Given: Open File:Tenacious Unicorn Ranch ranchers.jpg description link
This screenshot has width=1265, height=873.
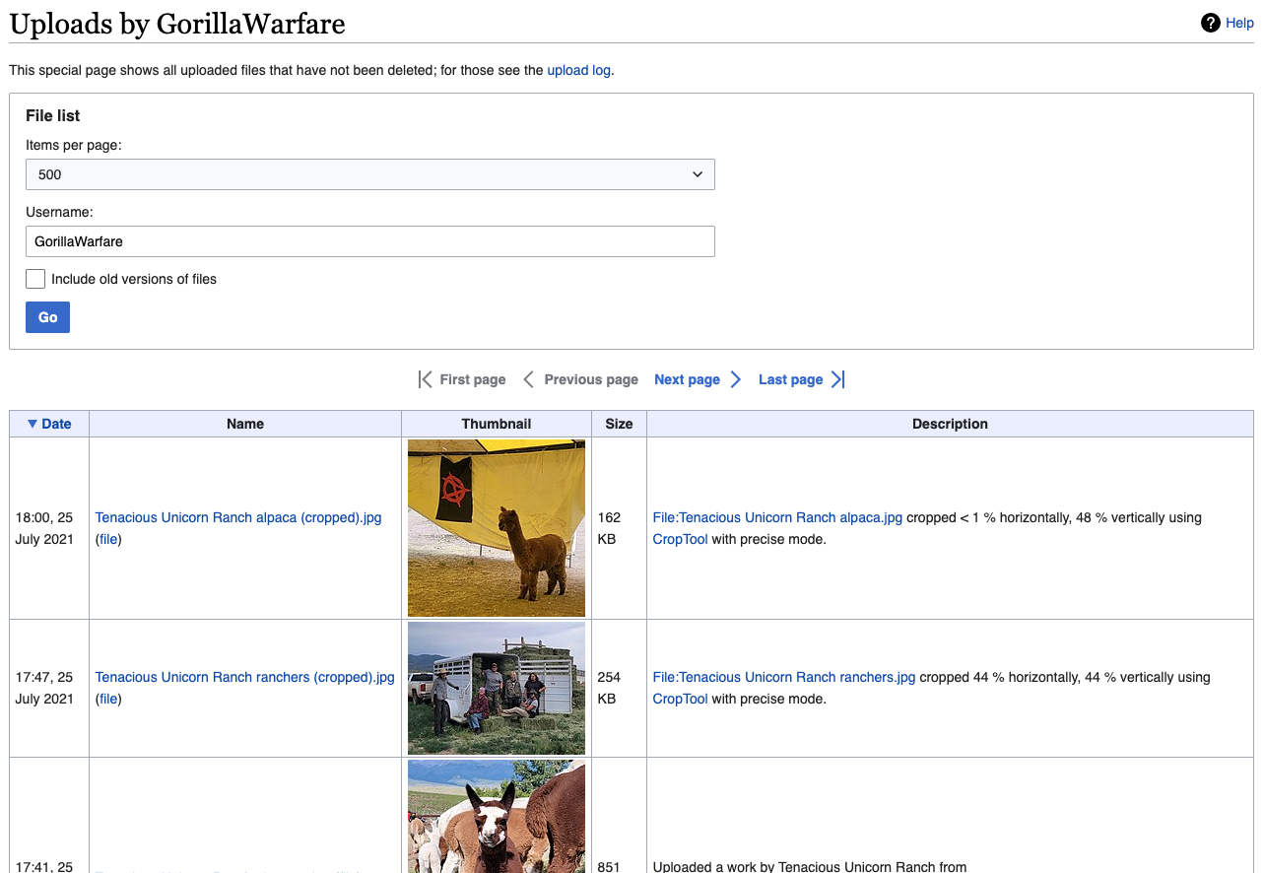Looking at the screenshot, I should click(x=784, y=677).
